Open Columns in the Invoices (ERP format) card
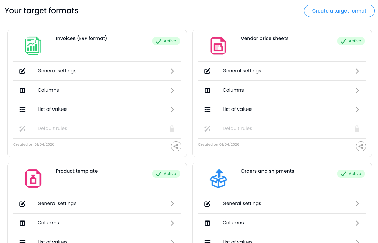This screenshot has width=378, height=243. pos(48,90)
